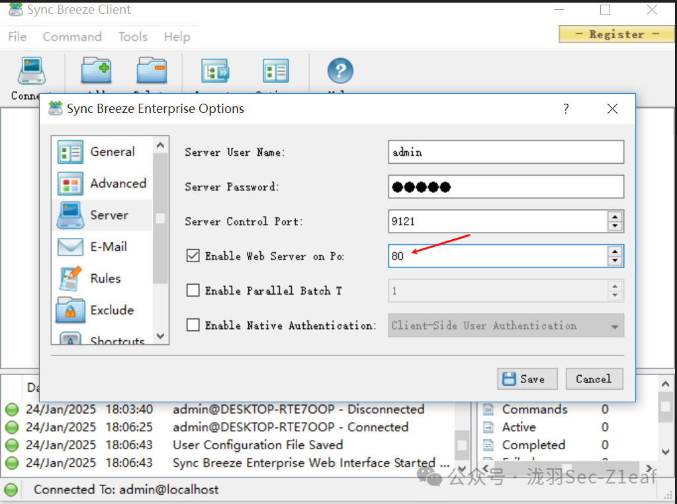Click the Completed status row icon
Viewport: 677px width, 504px height.
pyautogui.click(x=488, y=445)
